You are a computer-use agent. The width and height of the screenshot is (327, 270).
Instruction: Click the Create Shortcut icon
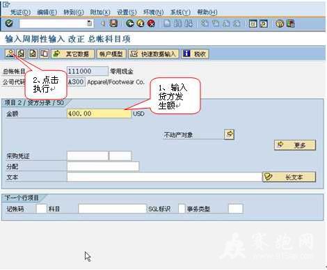[x=264, y=24]
